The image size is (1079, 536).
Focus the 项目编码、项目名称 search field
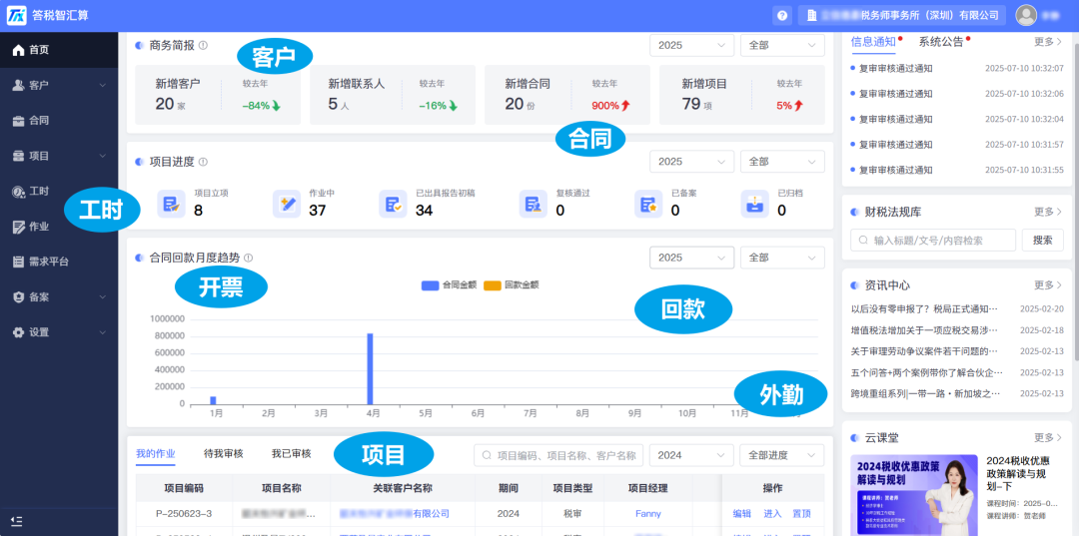click(558, 455)
